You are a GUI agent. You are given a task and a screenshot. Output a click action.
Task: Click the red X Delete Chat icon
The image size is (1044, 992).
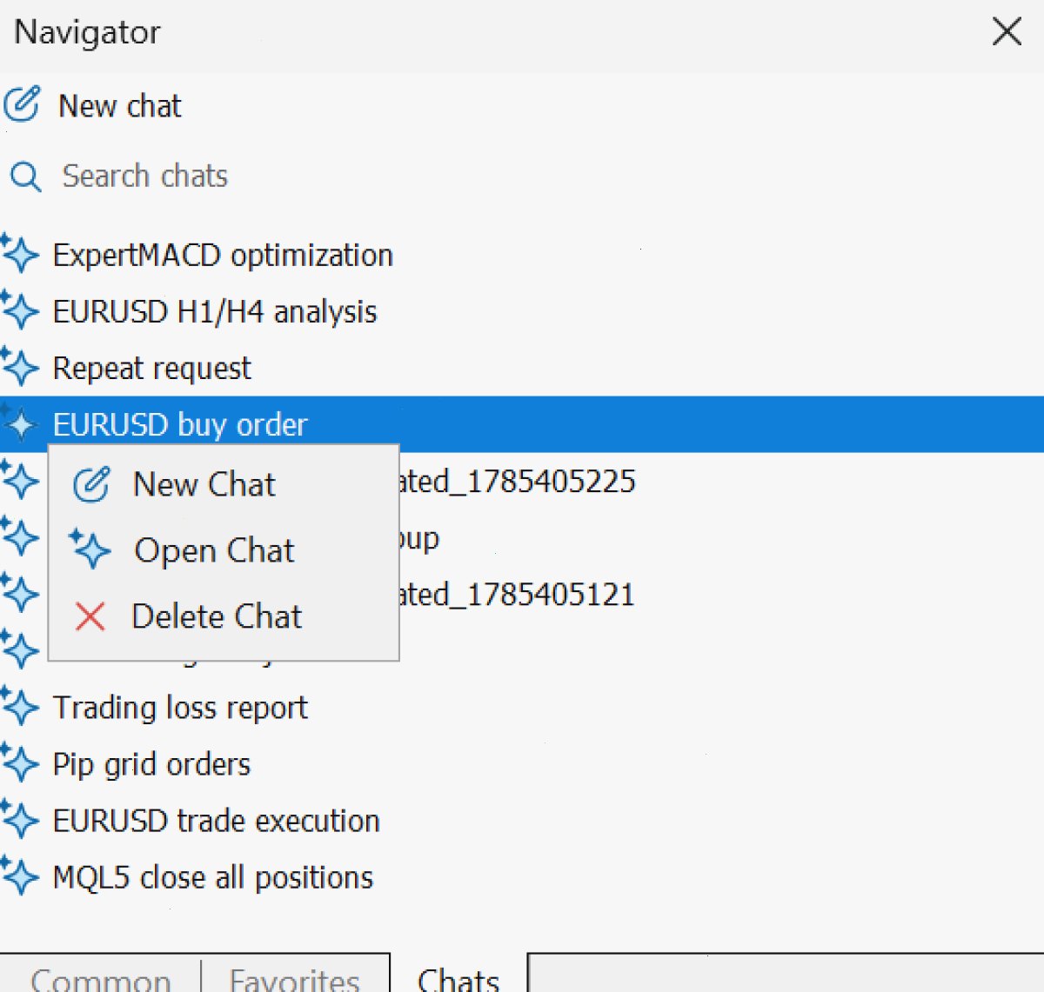pyautogui.click(x=90, y=616)
